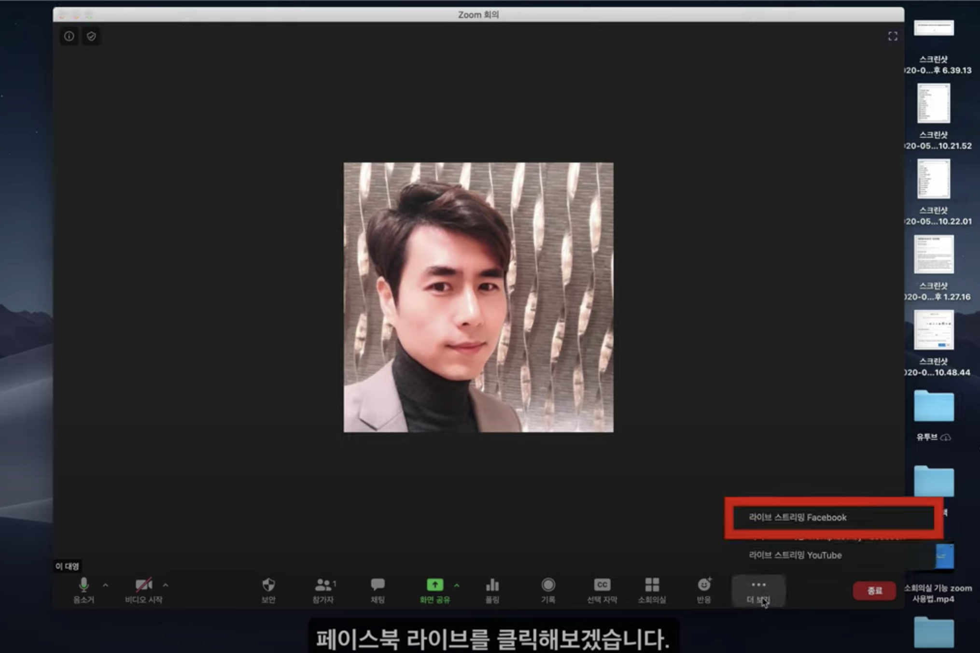980x653 pixels.
Task: Open the Security (보안) menu
Action: [268, 590]
